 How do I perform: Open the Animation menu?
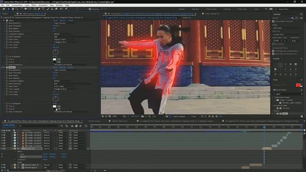click(43, 5)
